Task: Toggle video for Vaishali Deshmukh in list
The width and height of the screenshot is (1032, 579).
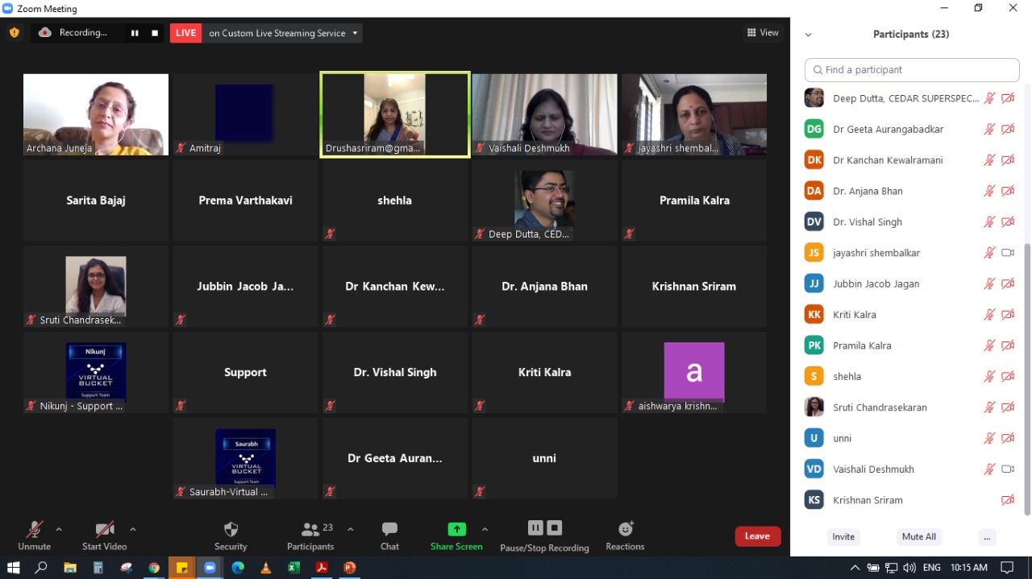Action: point(1008,469)
